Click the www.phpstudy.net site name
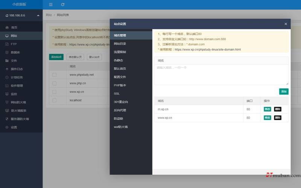Image resolution: width=301 pixels, height=188 pixels. [x=82, y=75]
